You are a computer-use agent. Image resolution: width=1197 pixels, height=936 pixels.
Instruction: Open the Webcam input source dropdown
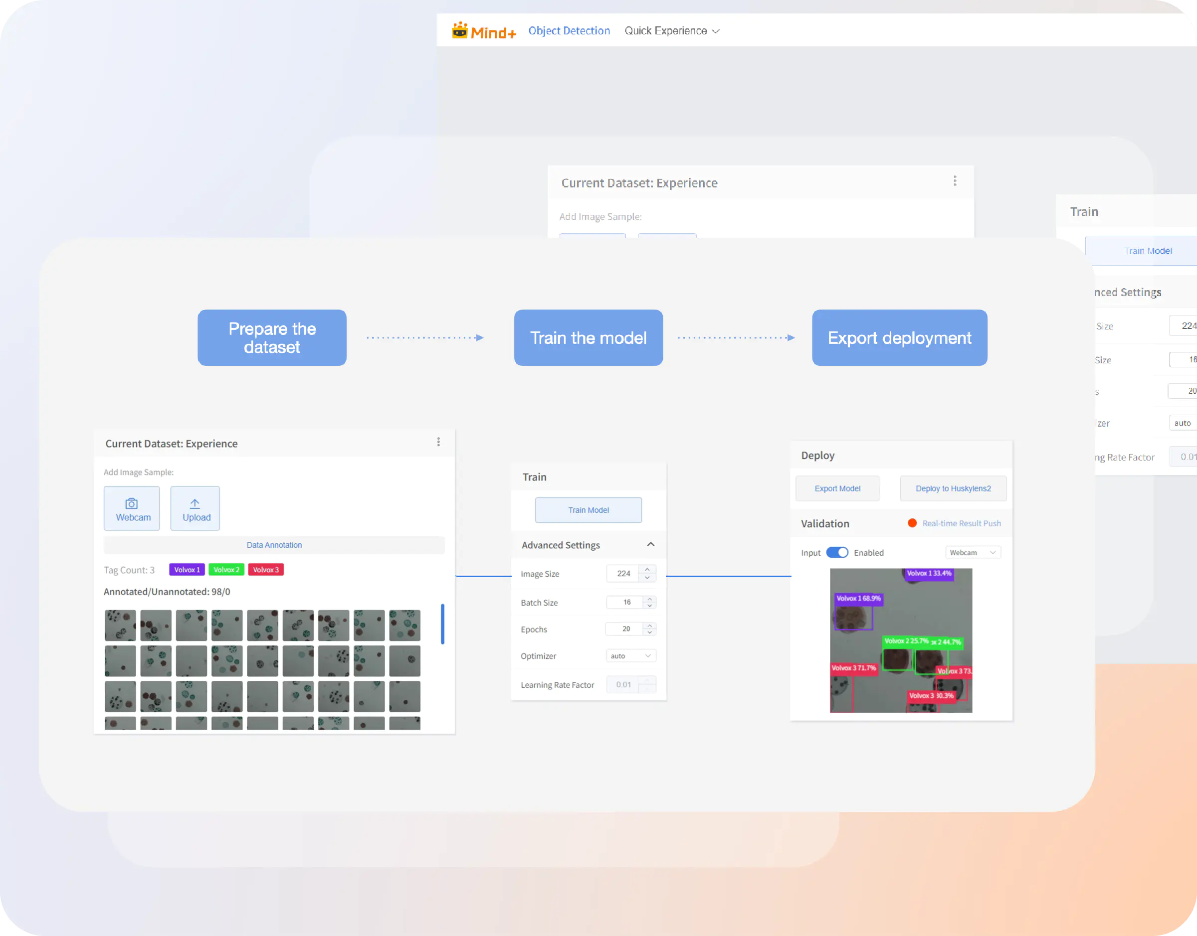[x=972, y=552]
